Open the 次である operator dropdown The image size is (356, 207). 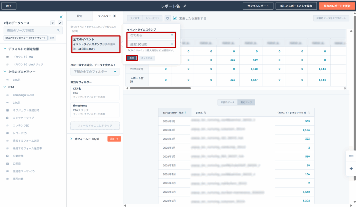[x=151, y=35]
